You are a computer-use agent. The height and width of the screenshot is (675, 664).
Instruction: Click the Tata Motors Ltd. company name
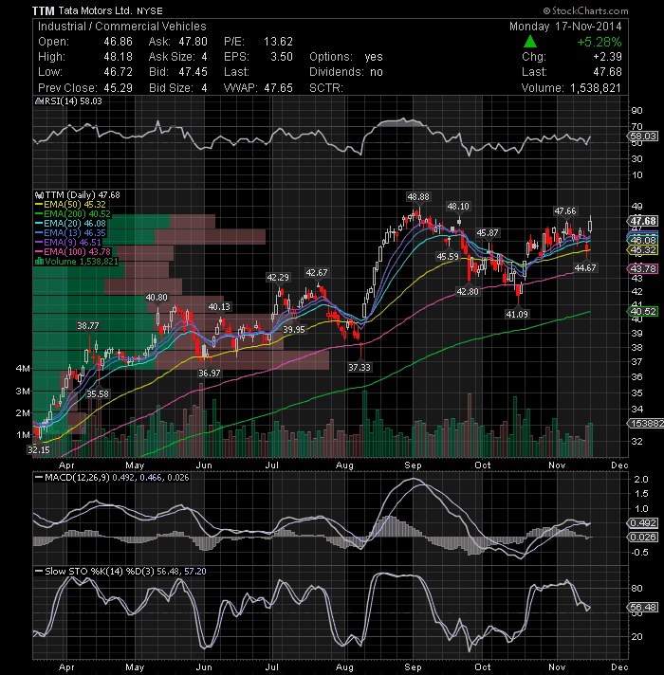(x=95, y=10)
